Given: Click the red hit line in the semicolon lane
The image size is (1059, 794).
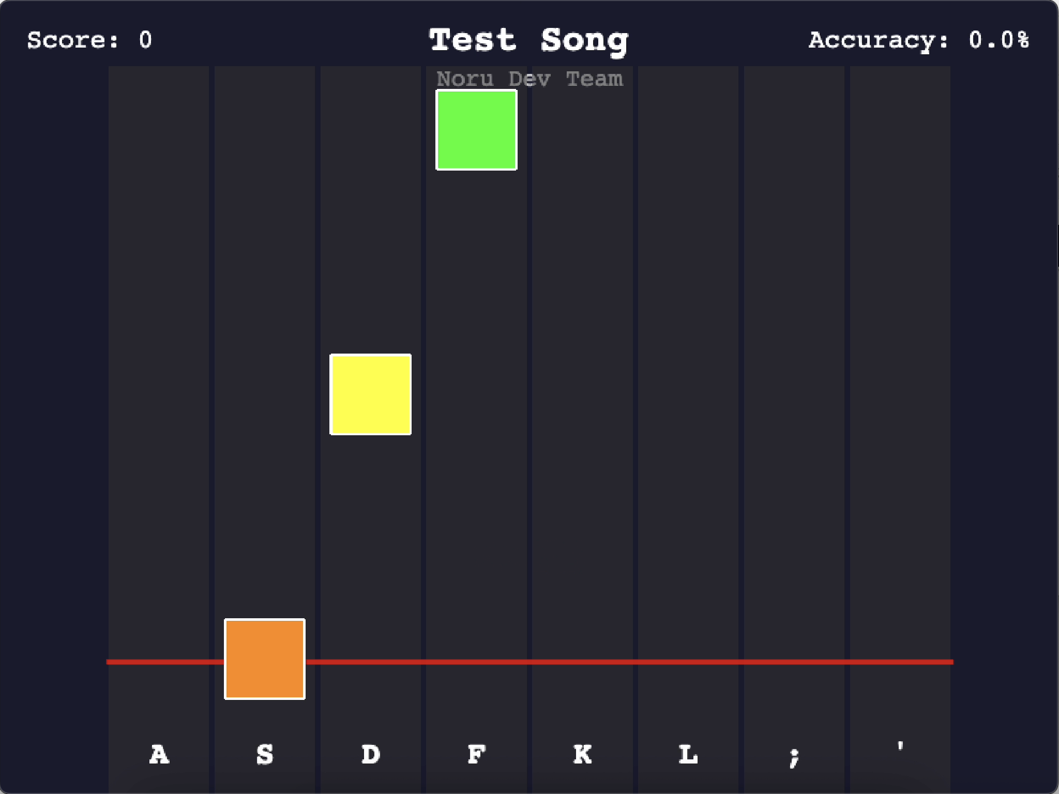Looking at the screenshot, I should pos(794,662).
